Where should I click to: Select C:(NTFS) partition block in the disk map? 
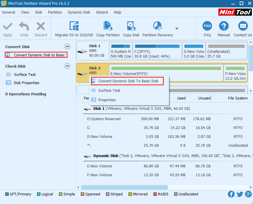(x=157, y=51)
